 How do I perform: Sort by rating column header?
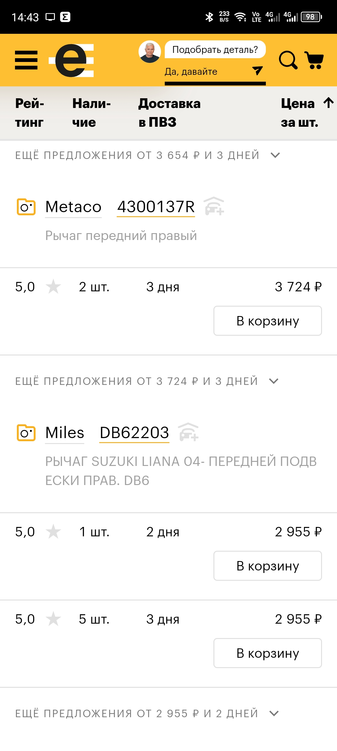[x=30, y=113]
